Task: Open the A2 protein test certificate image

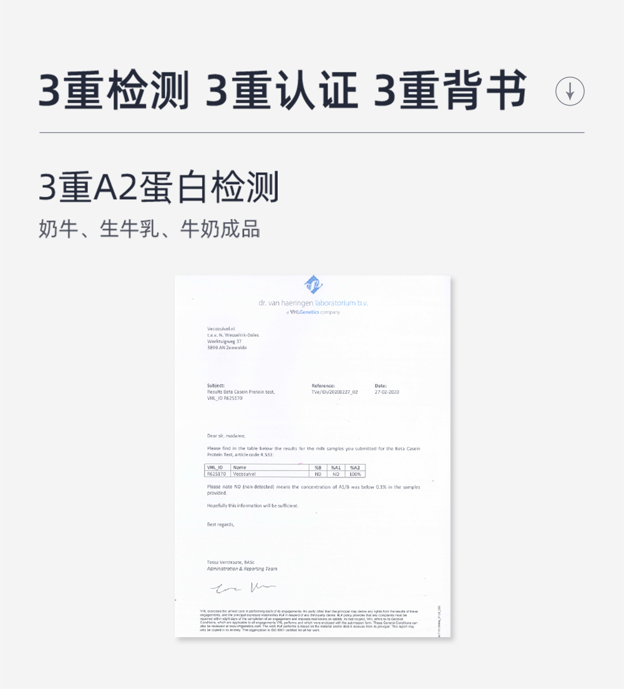Action: pyautogui.click(x=313, y=456)
